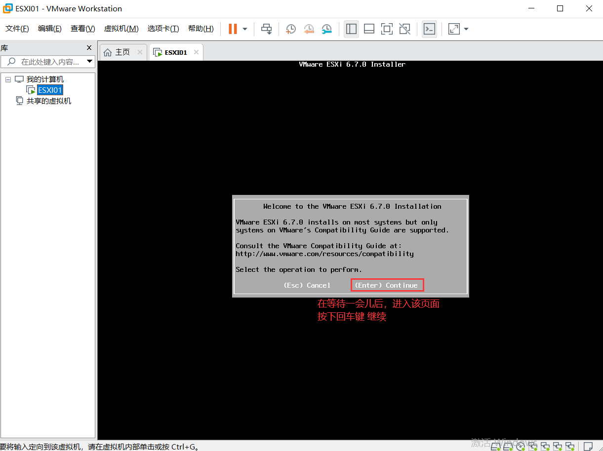Click (Enter) Continue in the installer
The width and height of the screenshot is (603, 451).
click(x=386, y=285)
